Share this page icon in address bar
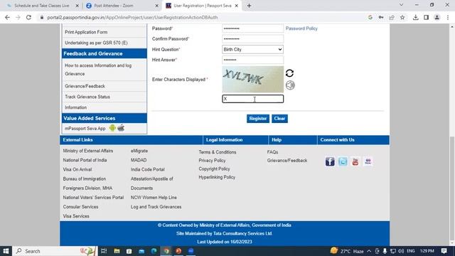The width and height of the screenshot is (455, 256). pos(392,17)
